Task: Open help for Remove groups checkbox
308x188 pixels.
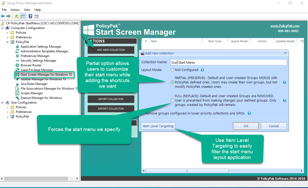Action: coord(249,113)
